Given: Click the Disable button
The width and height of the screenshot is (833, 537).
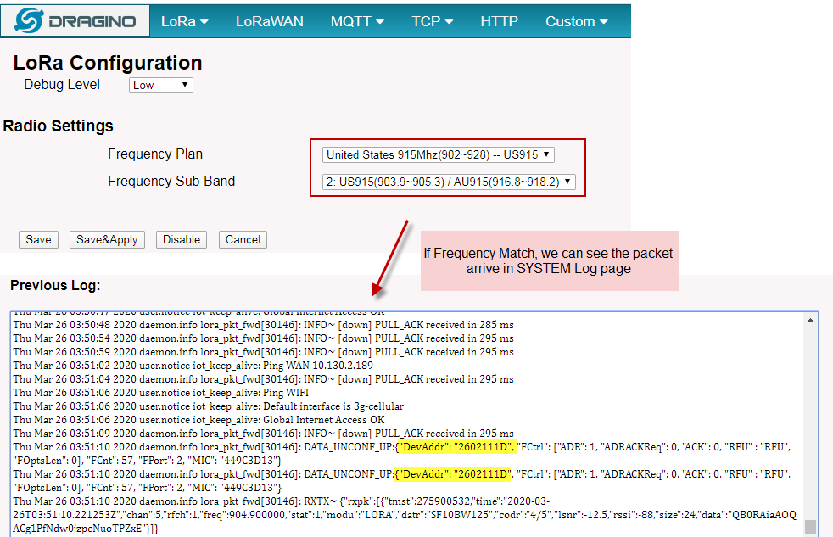Looking at the screenshot, I should tap(182, 239).
